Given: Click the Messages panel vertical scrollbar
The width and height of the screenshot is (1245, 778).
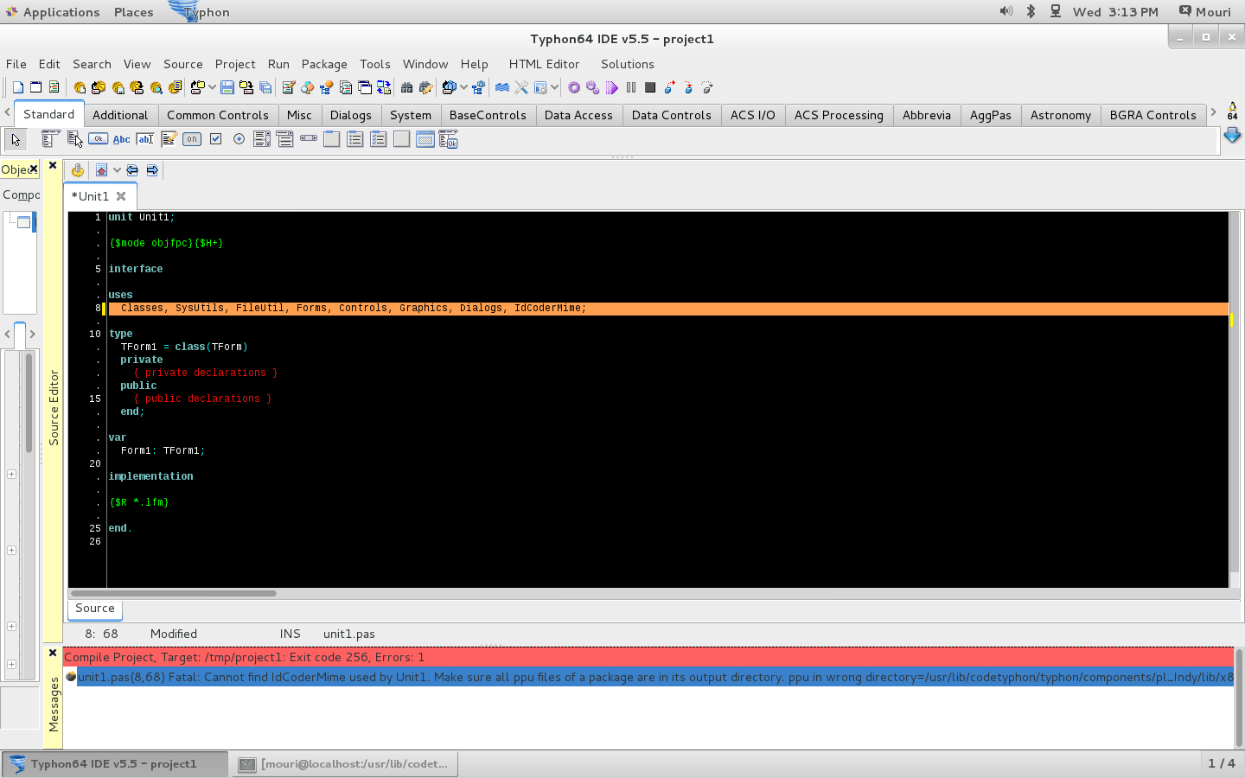Looking at the screenshot, I should pos(1239,697).
